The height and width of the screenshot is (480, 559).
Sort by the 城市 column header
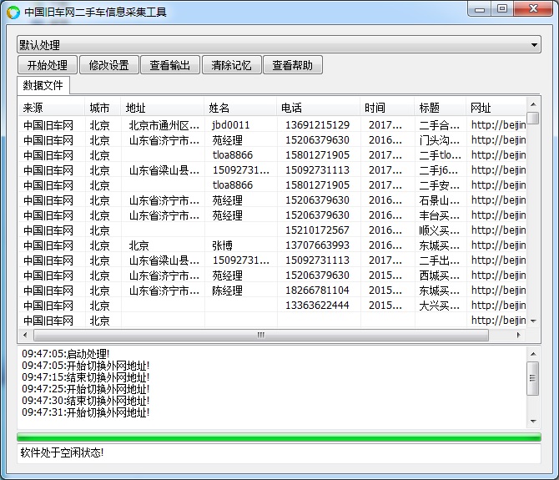pos(103,108)
